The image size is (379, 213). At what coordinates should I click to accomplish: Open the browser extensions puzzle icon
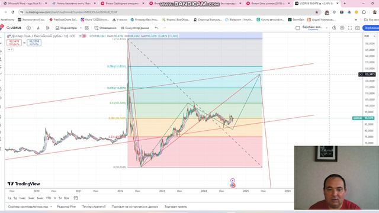coord(364,12)
